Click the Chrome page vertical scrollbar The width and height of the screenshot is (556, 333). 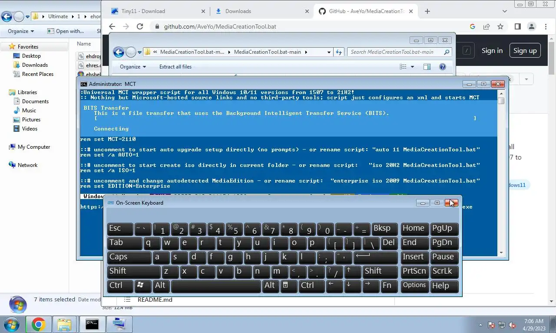(x=552, y=59)
